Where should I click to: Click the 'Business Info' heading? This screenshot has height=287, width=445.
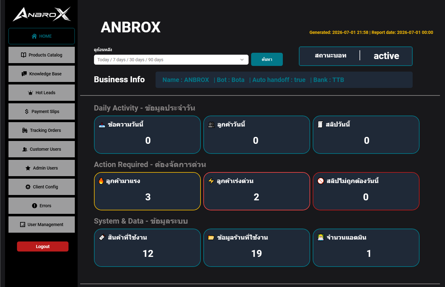click(x=119, y=79)
